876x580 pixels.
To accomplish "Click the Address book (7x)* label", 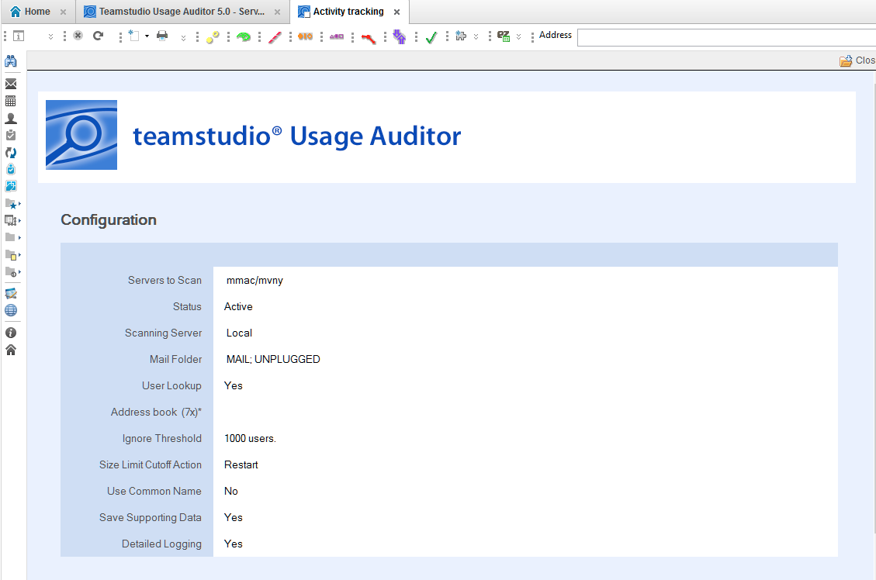I will (156, 412).
